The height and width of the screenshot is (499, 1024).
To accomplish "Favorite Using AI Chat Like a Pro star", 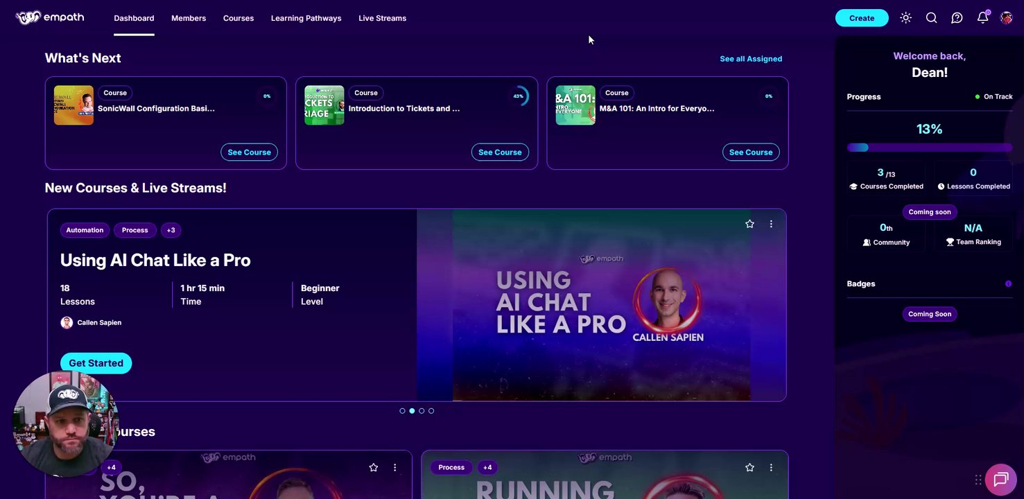I will point(749,224).
